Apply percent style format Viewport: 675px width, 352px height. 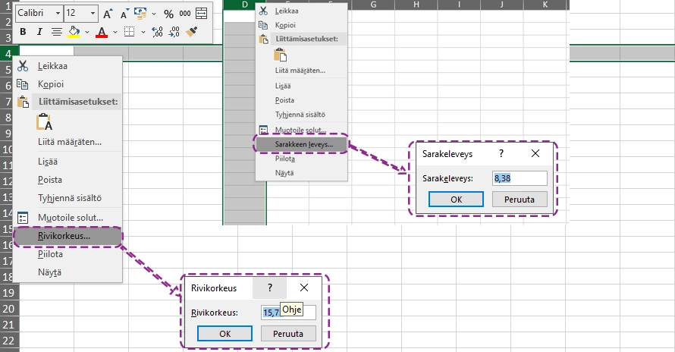click(168, 14)
